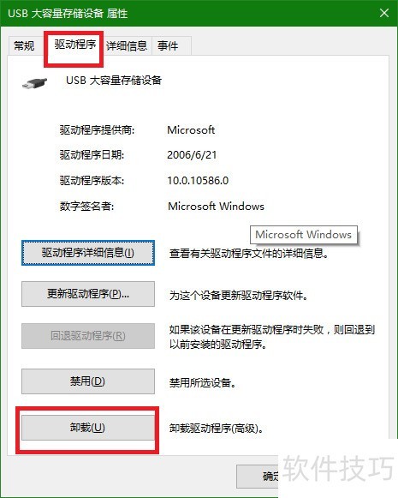
Task: Click the USB connector device icon
Action: [34, 83]
